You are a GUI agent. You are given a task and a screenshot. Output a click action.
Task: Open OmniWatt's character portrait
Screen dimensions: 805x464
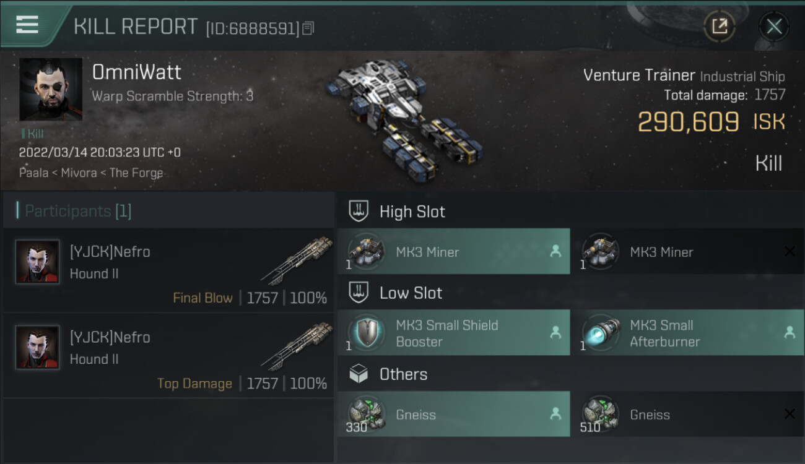coord(51,90)
